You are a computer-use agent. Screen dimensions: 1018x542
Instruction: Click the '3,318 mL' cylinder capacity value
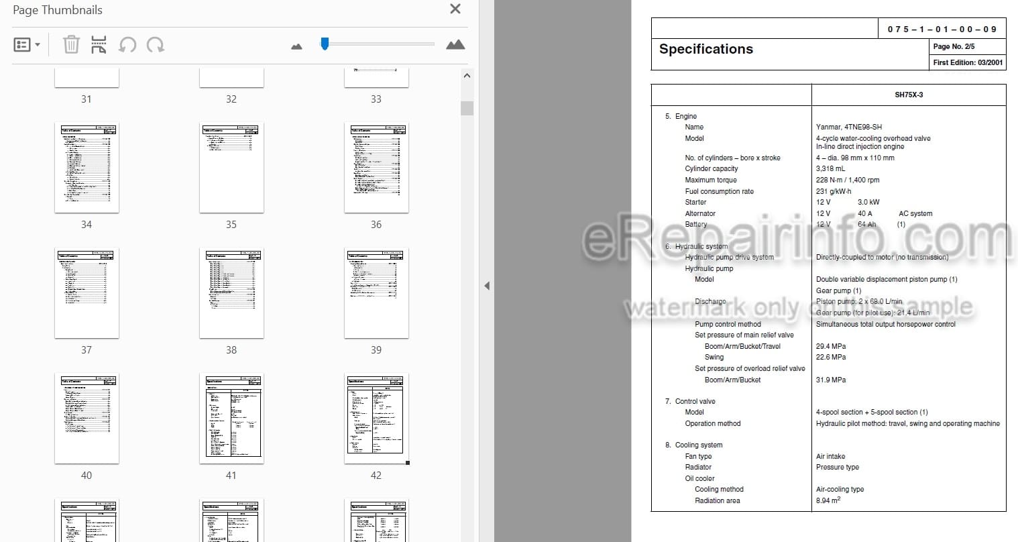click(x=831, y=169)
